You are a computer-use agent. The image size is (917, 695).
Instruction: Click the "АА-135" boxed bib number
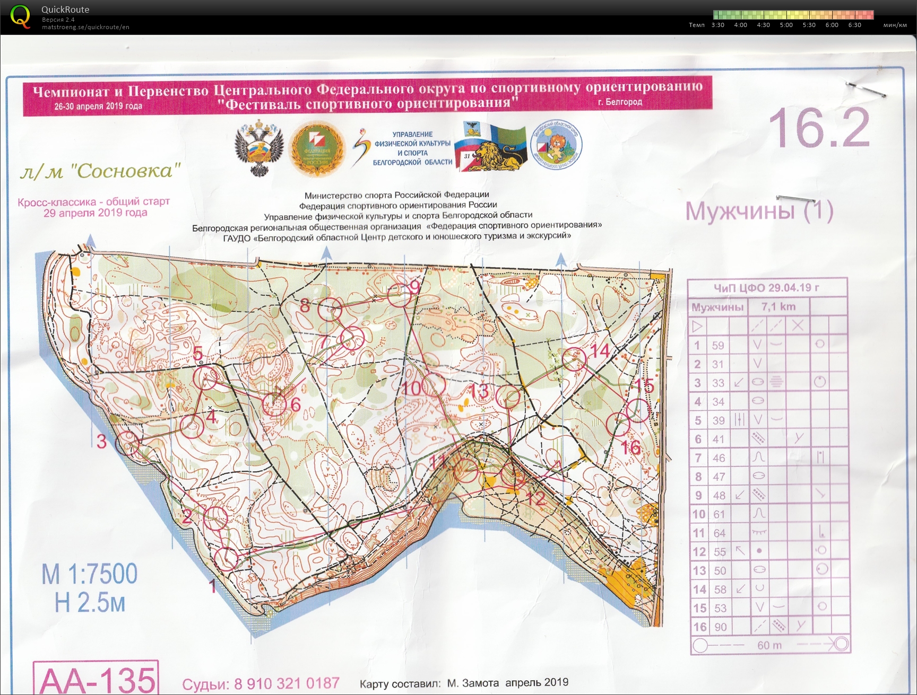click(96, 678)
